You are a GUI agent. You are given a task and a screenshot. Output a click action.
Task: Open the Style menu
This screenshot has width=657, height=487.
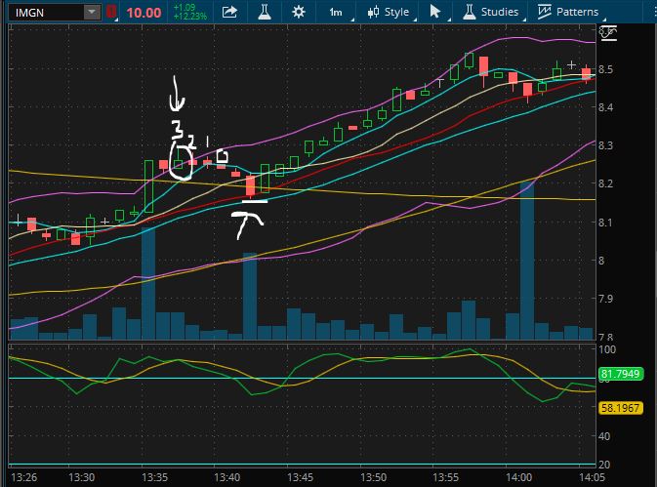(396, 12)
